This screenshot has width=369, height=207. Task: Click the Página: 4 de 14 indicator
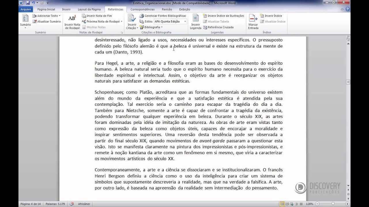coord(30,204)
